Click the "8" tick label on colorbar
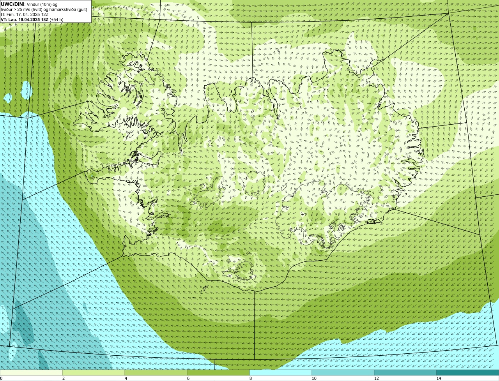The image size is (499, 381). point(250,378)
